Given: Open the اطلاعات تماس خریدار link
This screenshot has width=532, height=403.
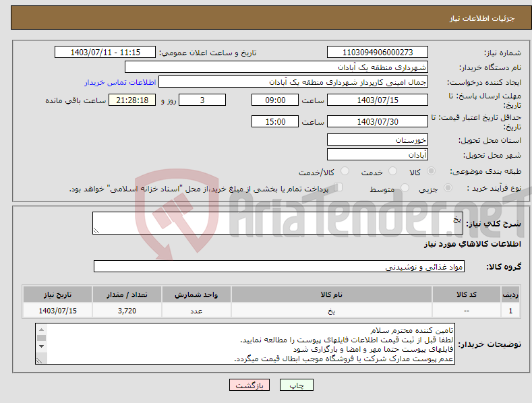Looking at the screenshot, I should (x=120, y=82).
